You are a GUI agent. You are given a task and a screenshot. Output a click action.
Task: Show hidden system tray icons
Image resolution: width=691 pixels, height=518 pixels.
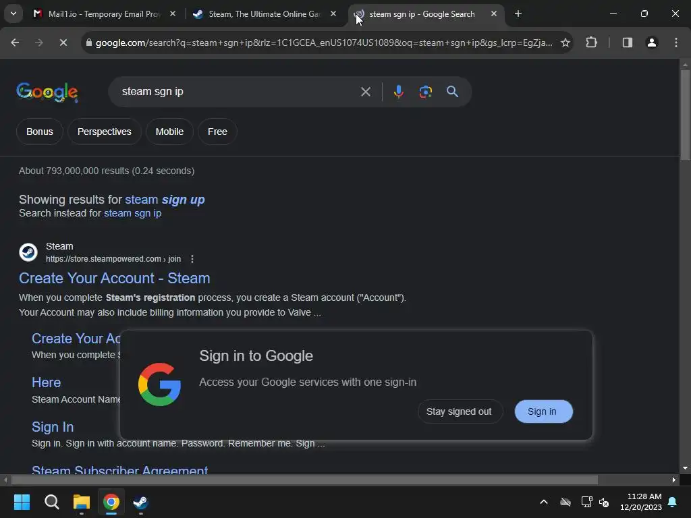tap(544, 502)
